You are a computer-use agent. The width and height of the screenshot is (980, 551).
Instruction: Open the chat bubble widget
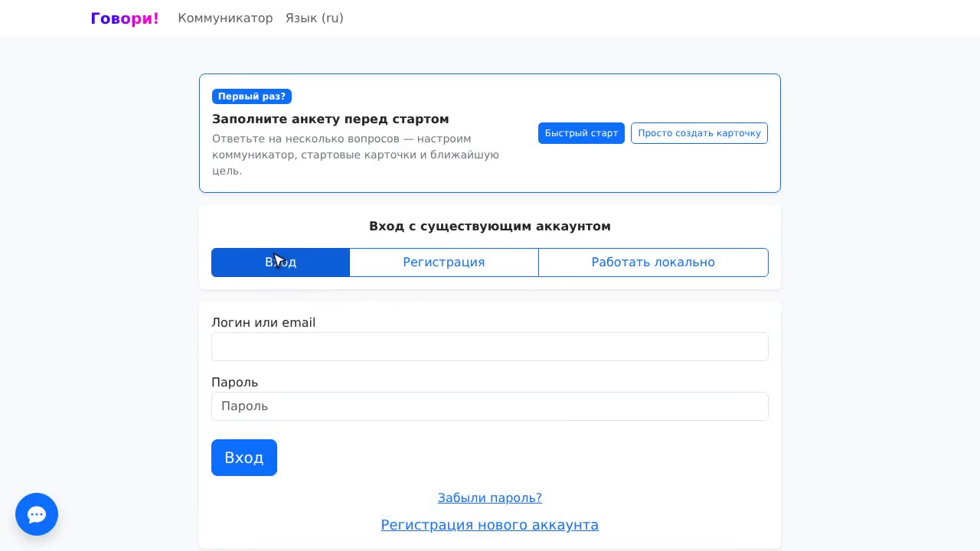[x=37, y=514]
